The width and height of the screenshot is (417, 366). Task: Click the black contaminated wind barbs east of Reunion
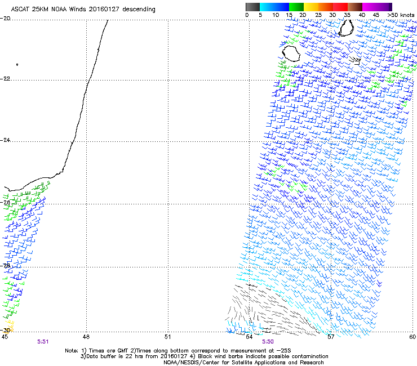tap(355, 61)
